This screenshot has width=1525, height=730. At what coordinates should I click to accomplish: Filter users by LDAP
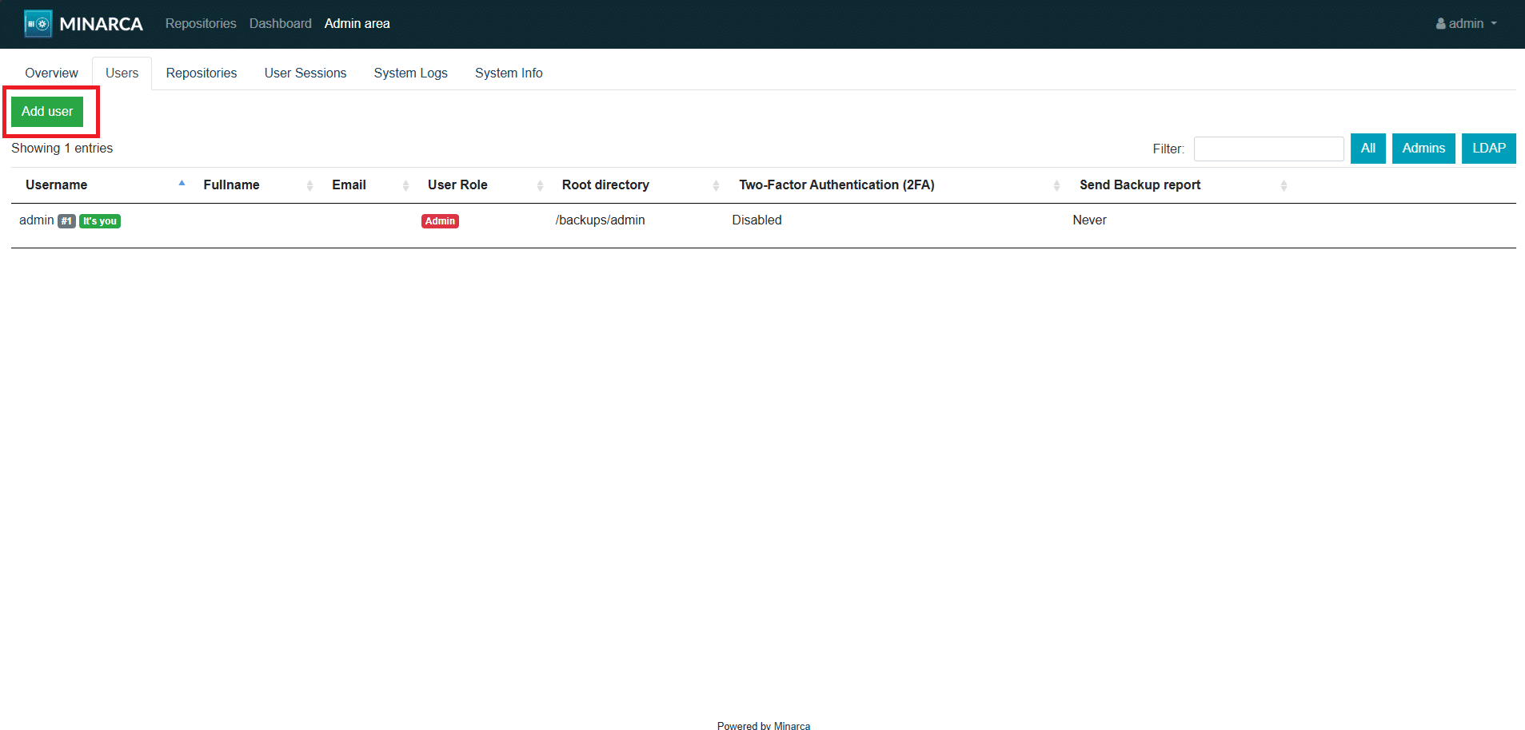tap(1489, 149)
